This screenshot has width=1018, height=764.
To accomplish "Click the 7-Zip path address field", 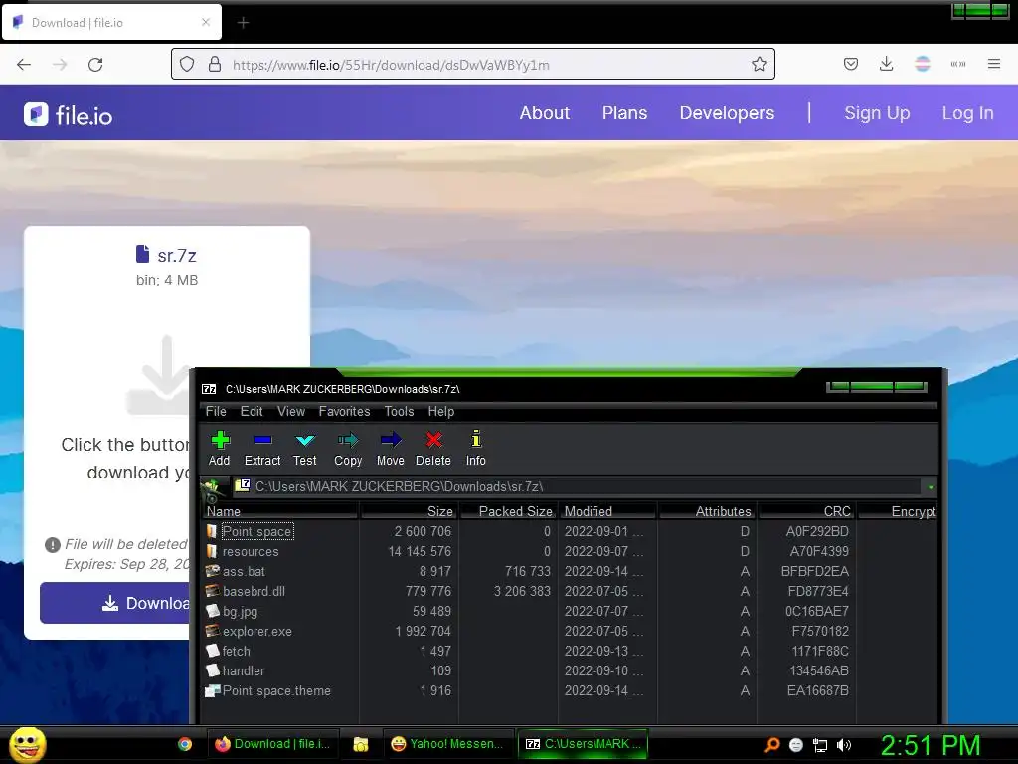I will [x=578, y=486].
